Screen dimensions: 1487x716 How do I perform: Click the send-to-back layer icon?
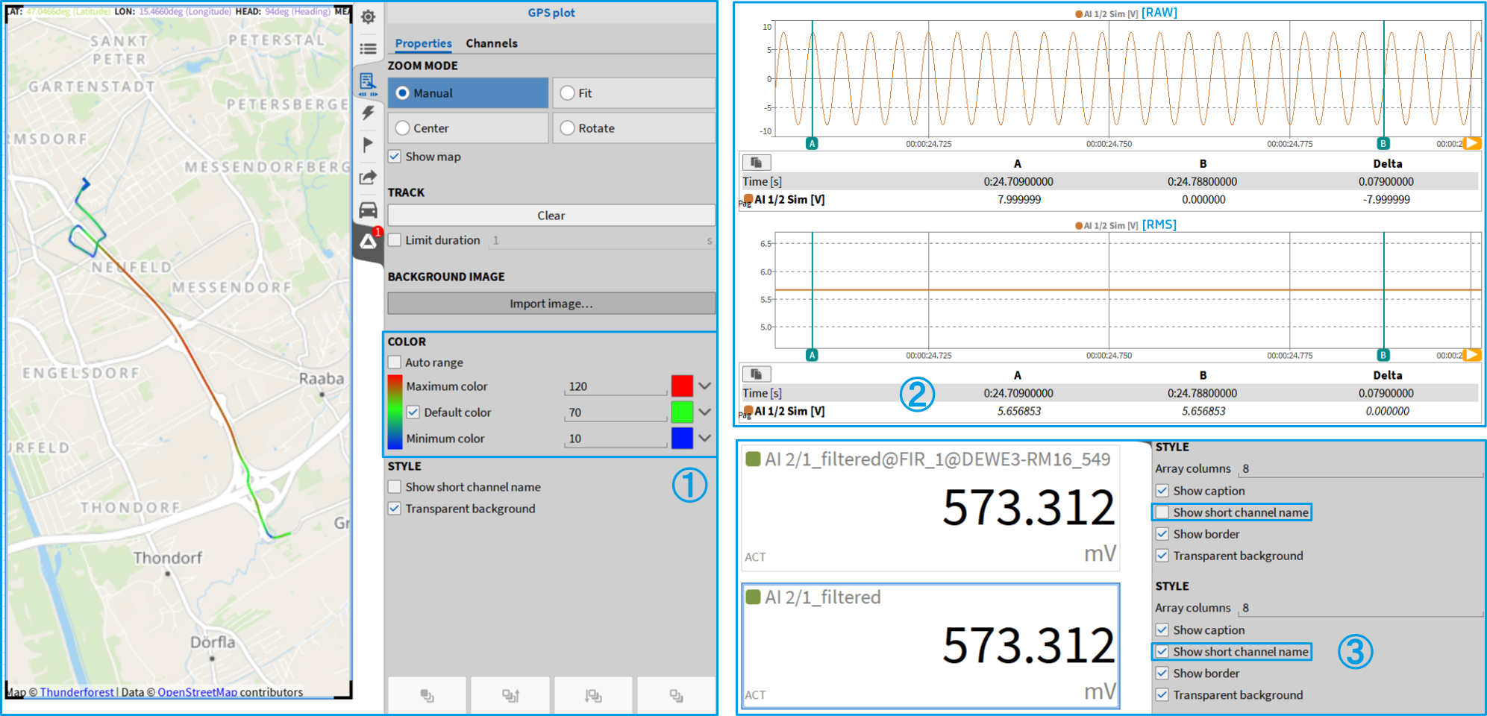(x=676, y=695)
